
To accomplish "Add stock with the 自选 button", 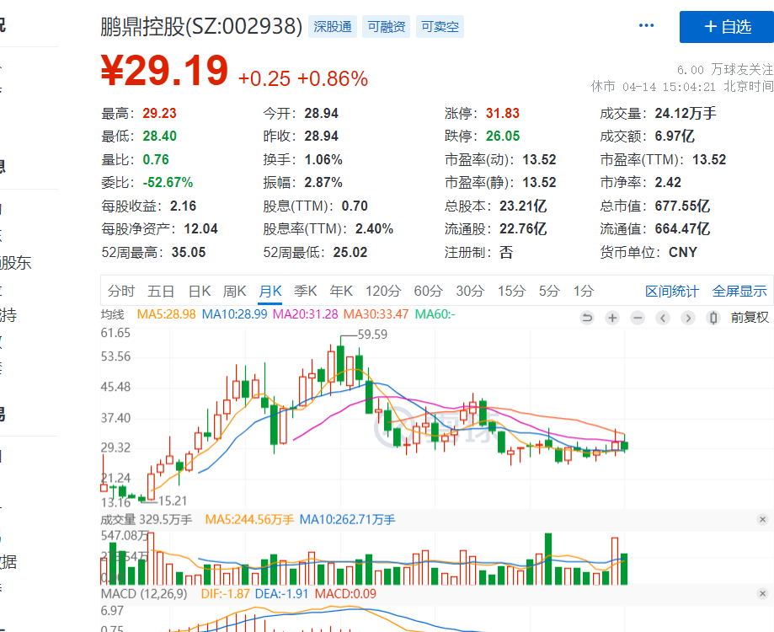I will (727, 27).
